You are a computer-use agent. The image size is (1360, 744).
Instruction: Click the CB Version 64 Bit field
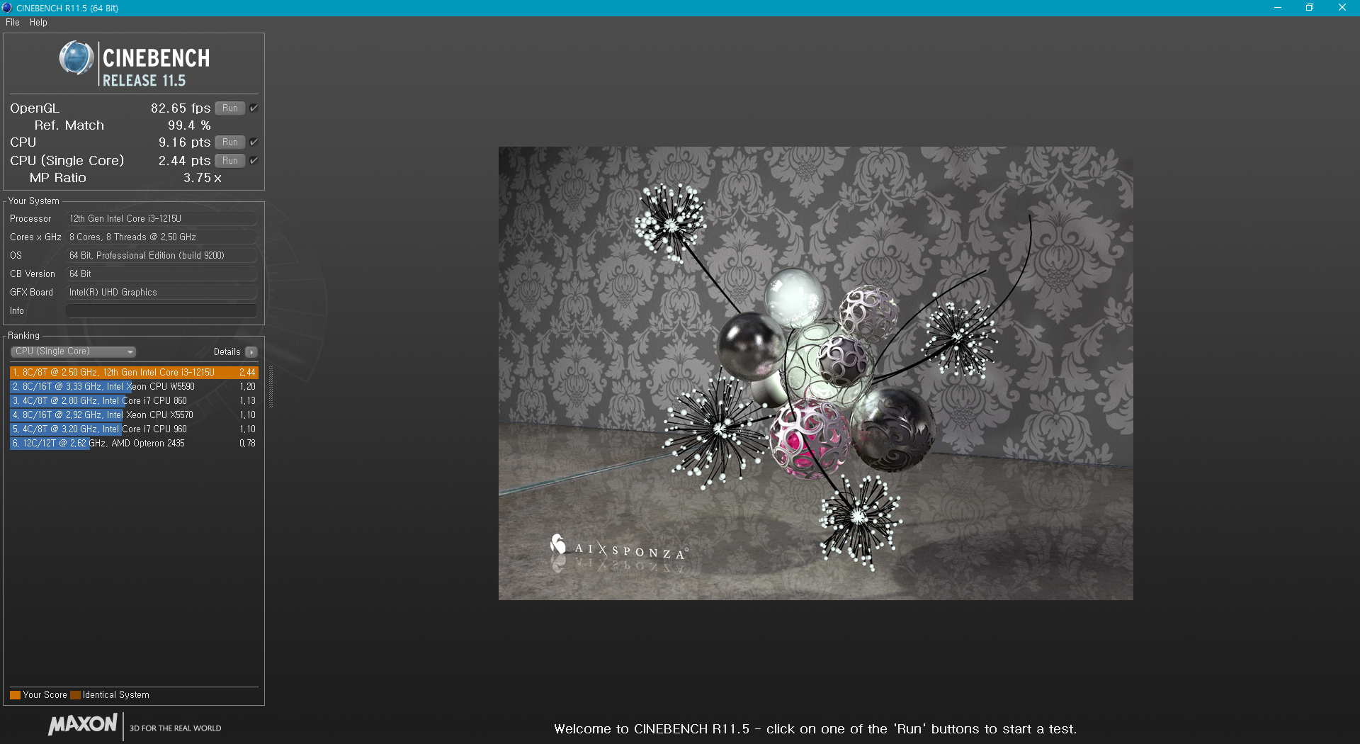pyautogui.click(x=161, y=274)
